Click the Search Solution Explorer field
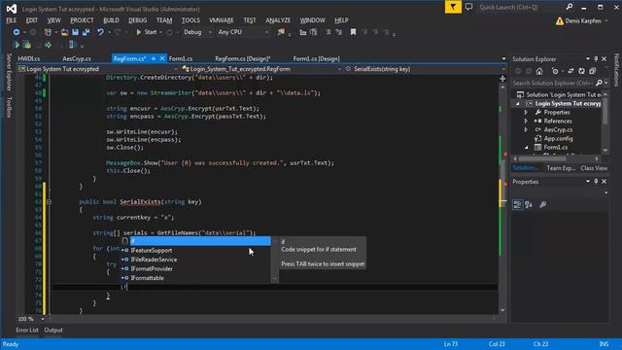Screen dimensions: 622x350 (553, 83)
